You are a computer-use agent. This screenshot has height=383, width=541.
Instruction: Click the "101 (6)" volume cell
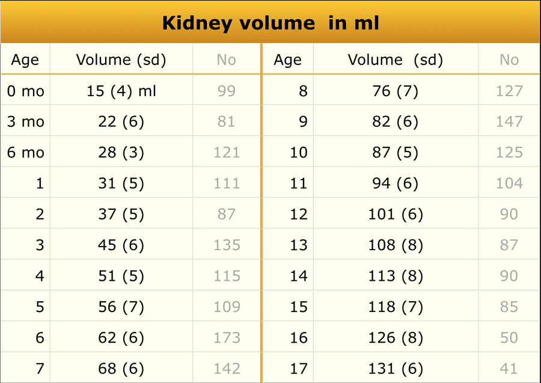[x=395, y=215]
